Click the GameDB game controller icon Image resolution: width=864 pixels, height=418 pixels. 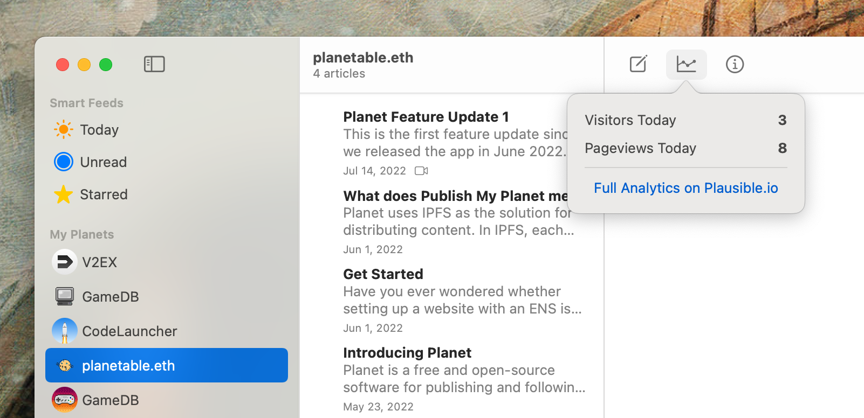coord(64,400)
